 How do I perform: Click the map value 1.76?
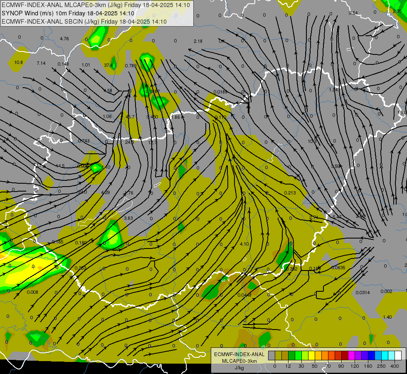(129, 193)
